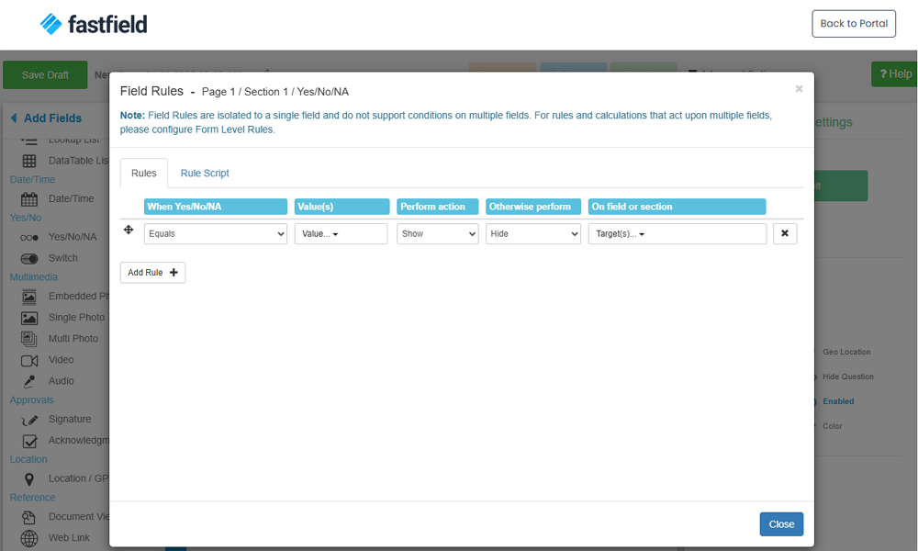Select the Embedded Photo field icon
The image size is (918, 551).
click(29, 297)
